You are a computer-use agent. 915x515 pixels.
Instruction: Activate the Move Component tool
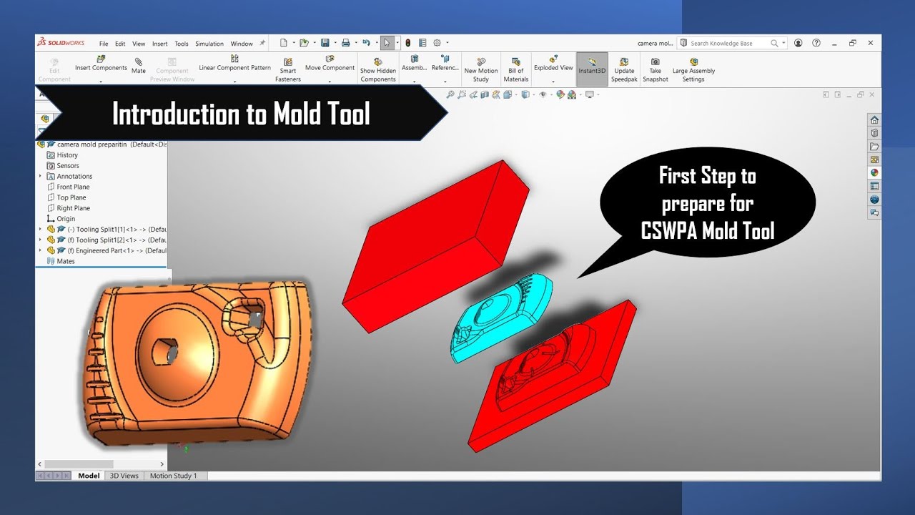pos(330,64)
